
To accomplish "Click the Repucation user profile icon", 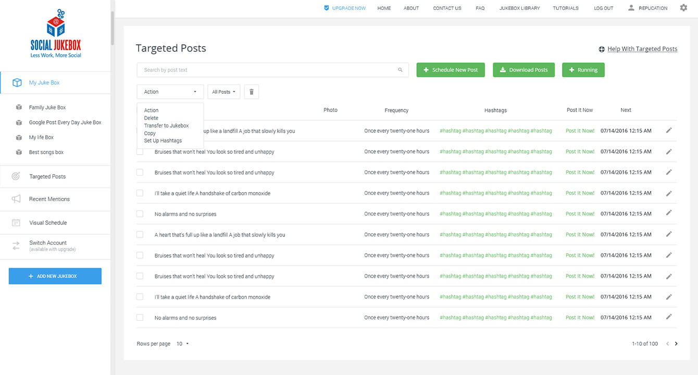I will click(x=631, y=8).
